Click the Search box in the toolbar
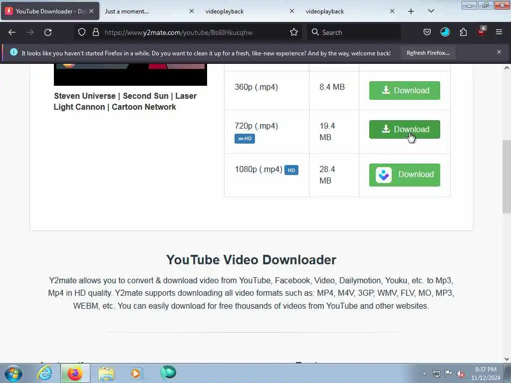Image resolution: width=511 pixels, height=383 pixels. 354,32
